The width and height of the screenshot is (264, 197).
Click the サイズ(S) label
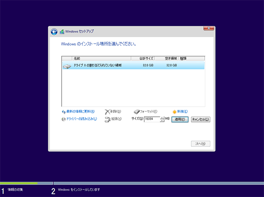pyautogui.click(x=137, y=119)
